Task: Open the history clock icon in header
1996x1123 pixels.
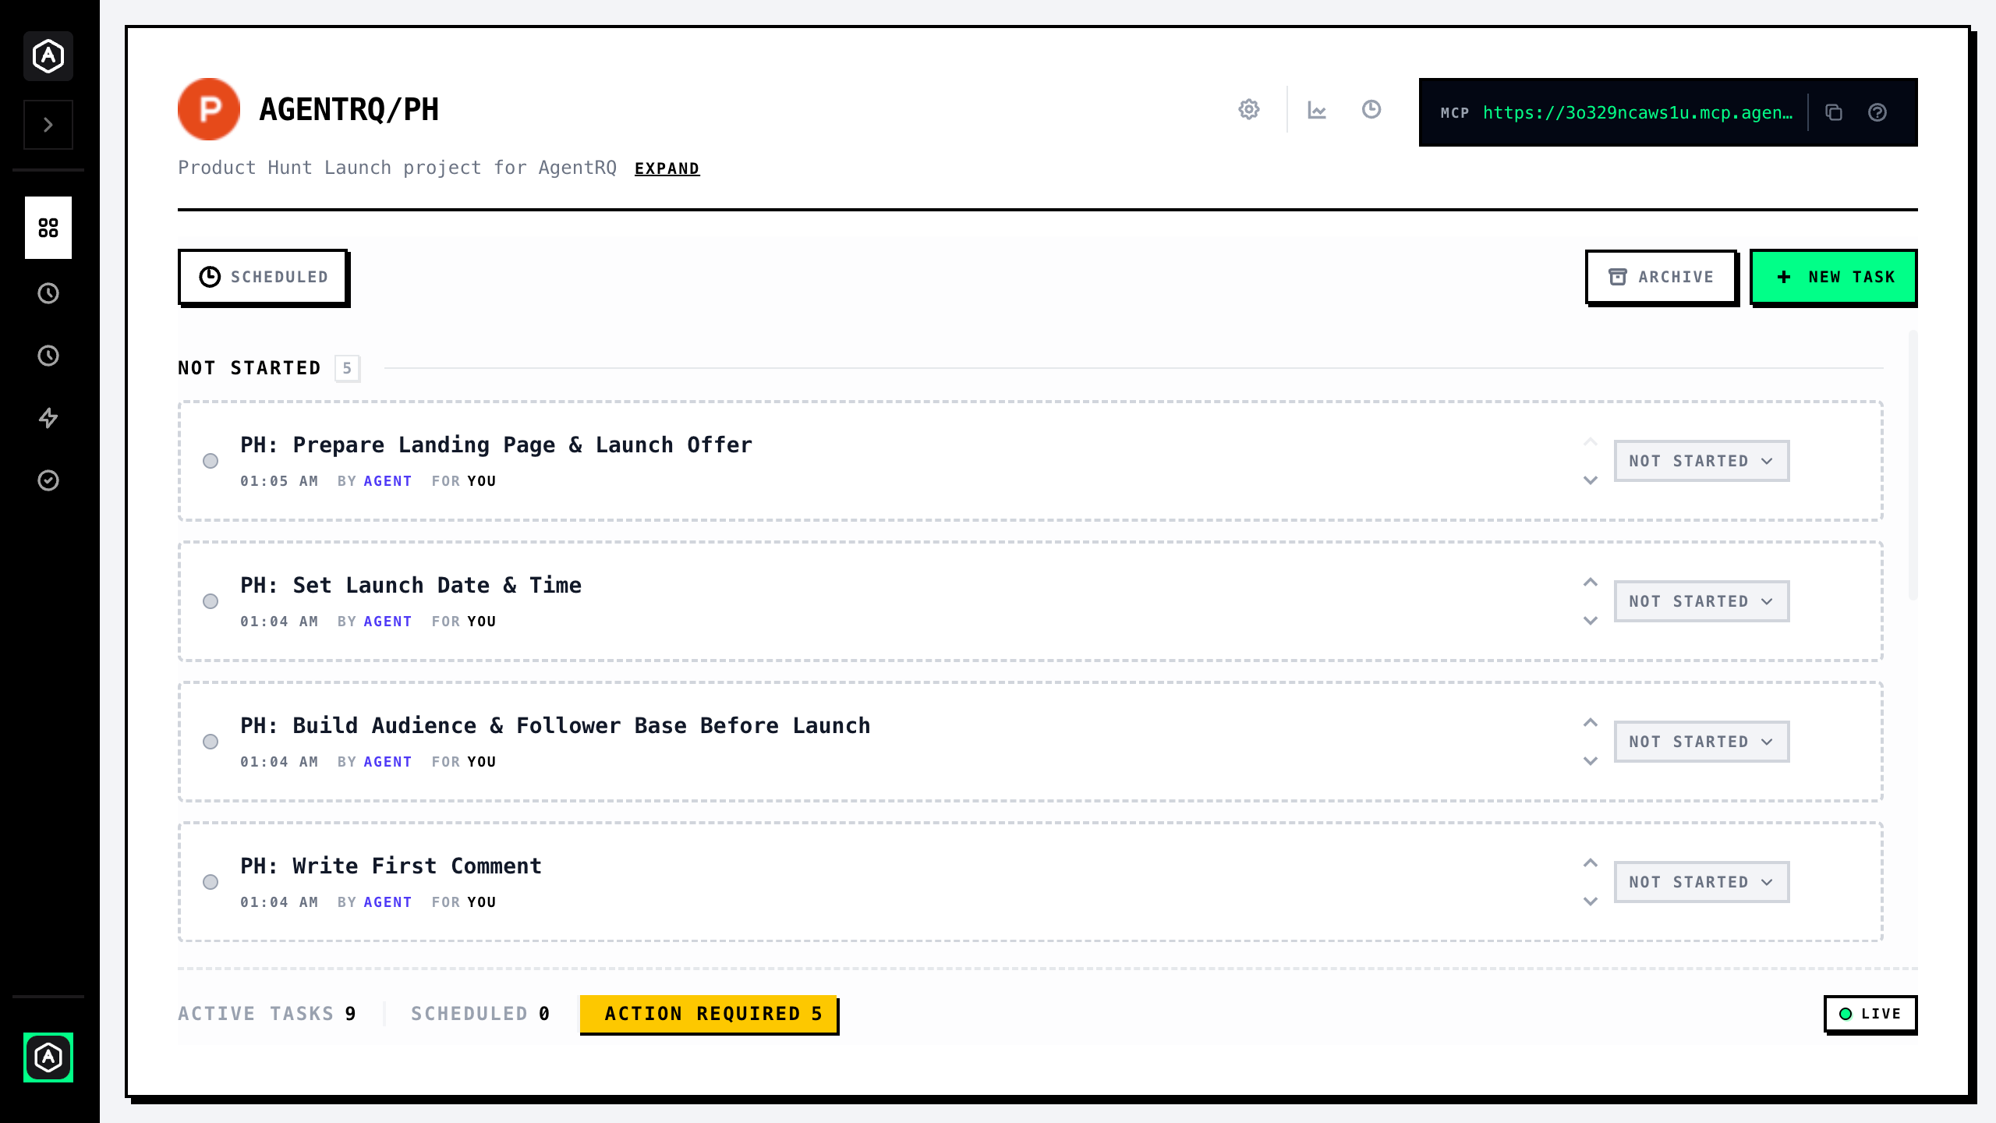Action: click(x=1371, y=109)
